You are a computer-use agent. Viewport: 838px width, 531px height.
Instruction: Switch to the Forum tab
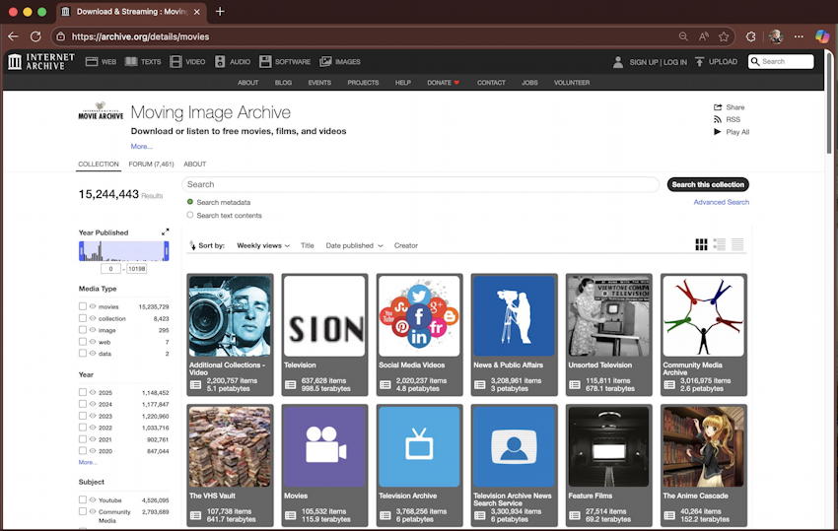coord(151,164)
